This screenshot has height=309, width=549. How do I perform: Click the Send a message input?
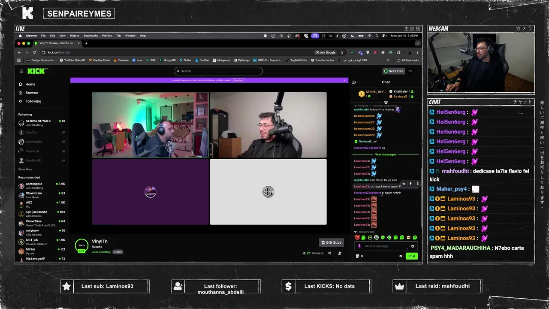385,246
